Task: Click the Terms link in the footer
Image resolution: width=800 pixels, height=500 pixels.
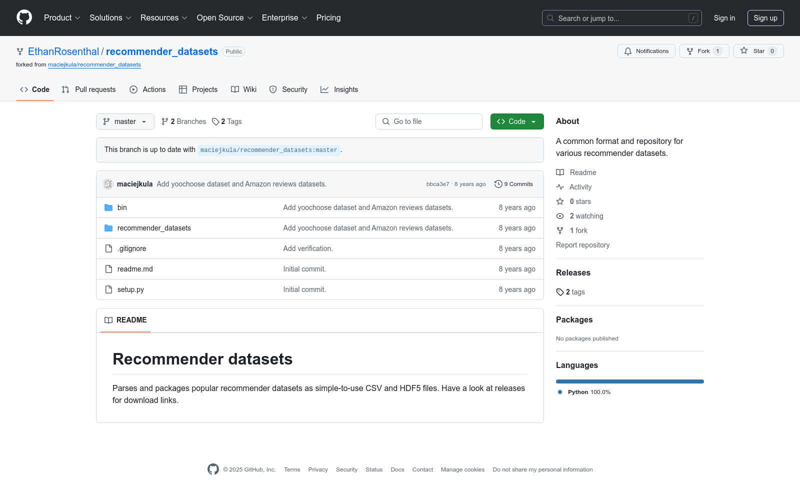Action: pos(292,469)
